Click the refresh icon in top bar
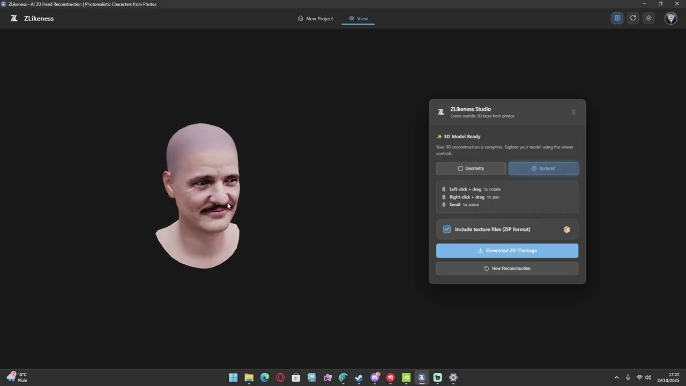The height and width of the screenshot is (386, 686). tap(633, 18)
